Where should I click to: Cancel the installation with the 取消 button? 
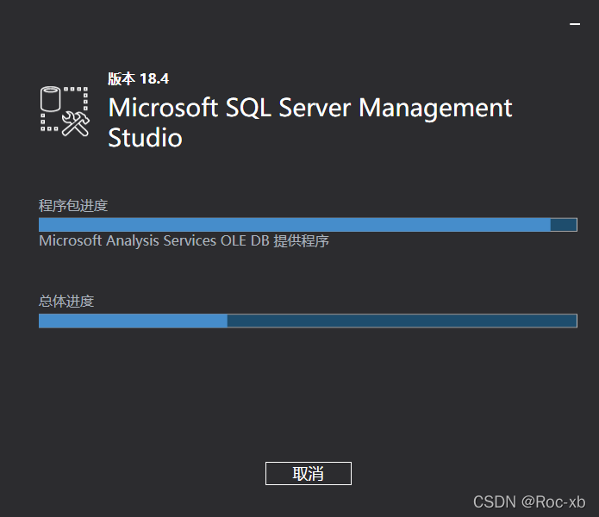tap(308, 473)
